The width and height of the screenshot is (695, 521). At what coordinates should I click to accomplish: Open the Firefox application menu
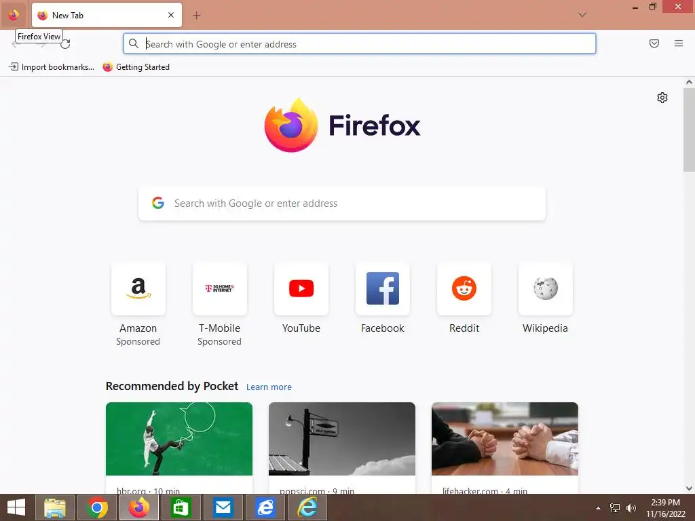[679, 43]
